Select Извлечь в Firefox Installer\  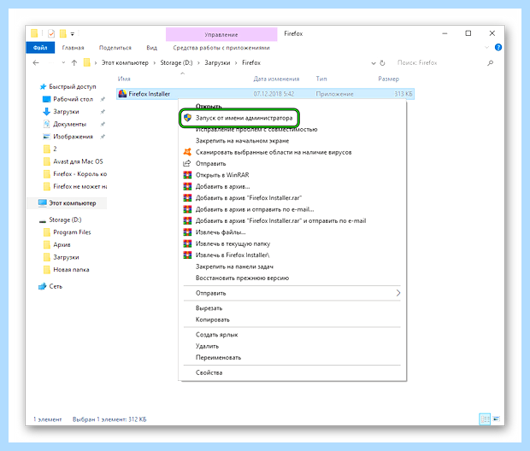pyautogui.click(x=233, y=255)
